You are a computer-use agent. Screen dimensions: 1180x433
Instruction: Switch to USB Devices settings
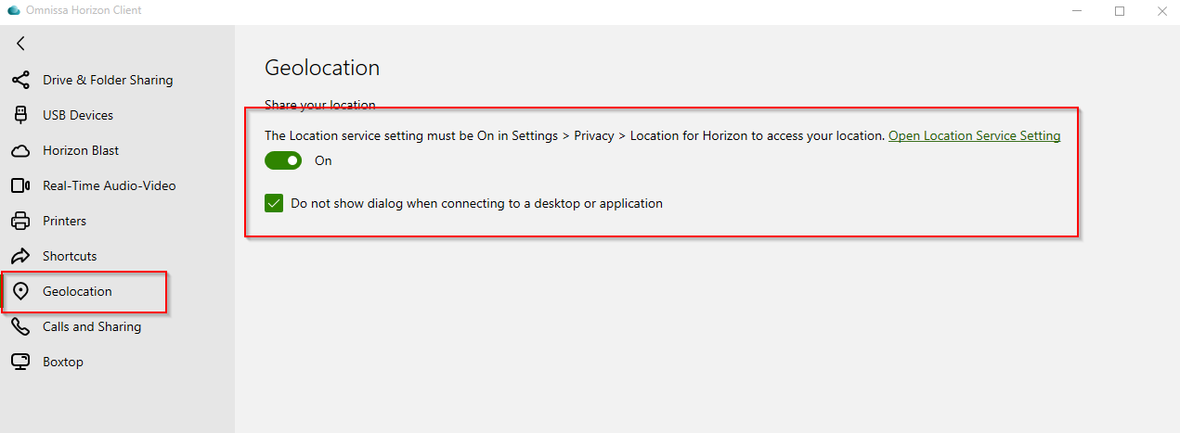coord(78,115)
